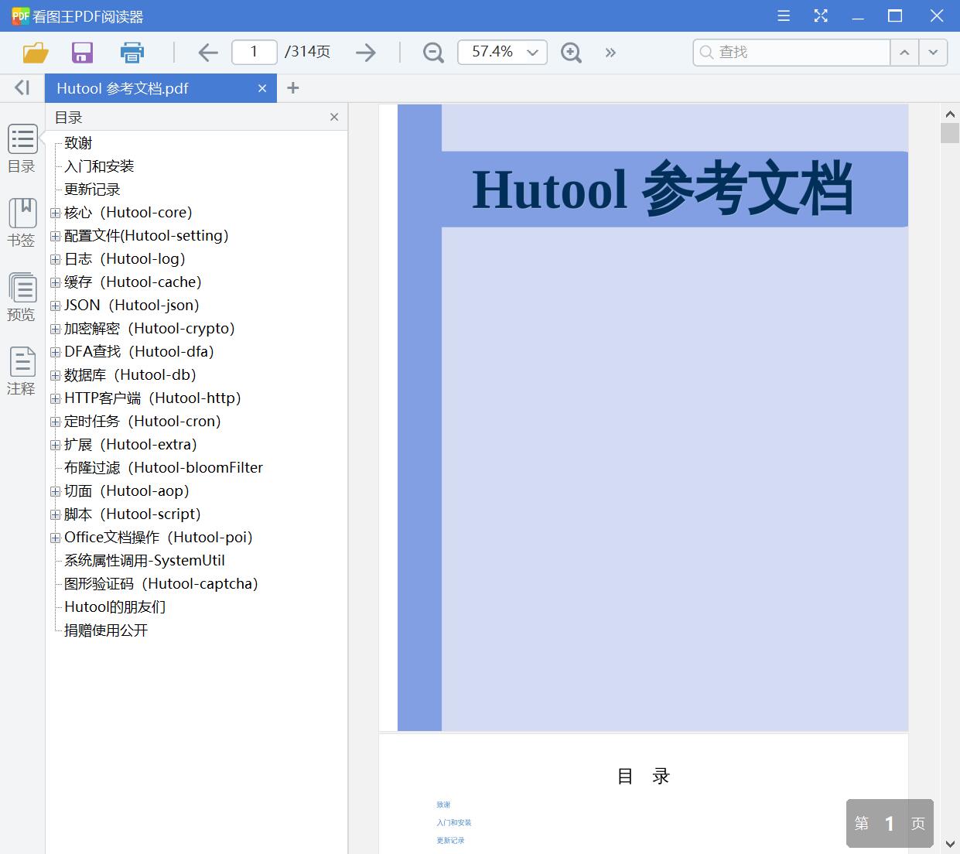Image resolution: width=960 pixels, height=854 pixels.
Task: Select Hutool的朋友们 outline entry
Action: [114, 607]
